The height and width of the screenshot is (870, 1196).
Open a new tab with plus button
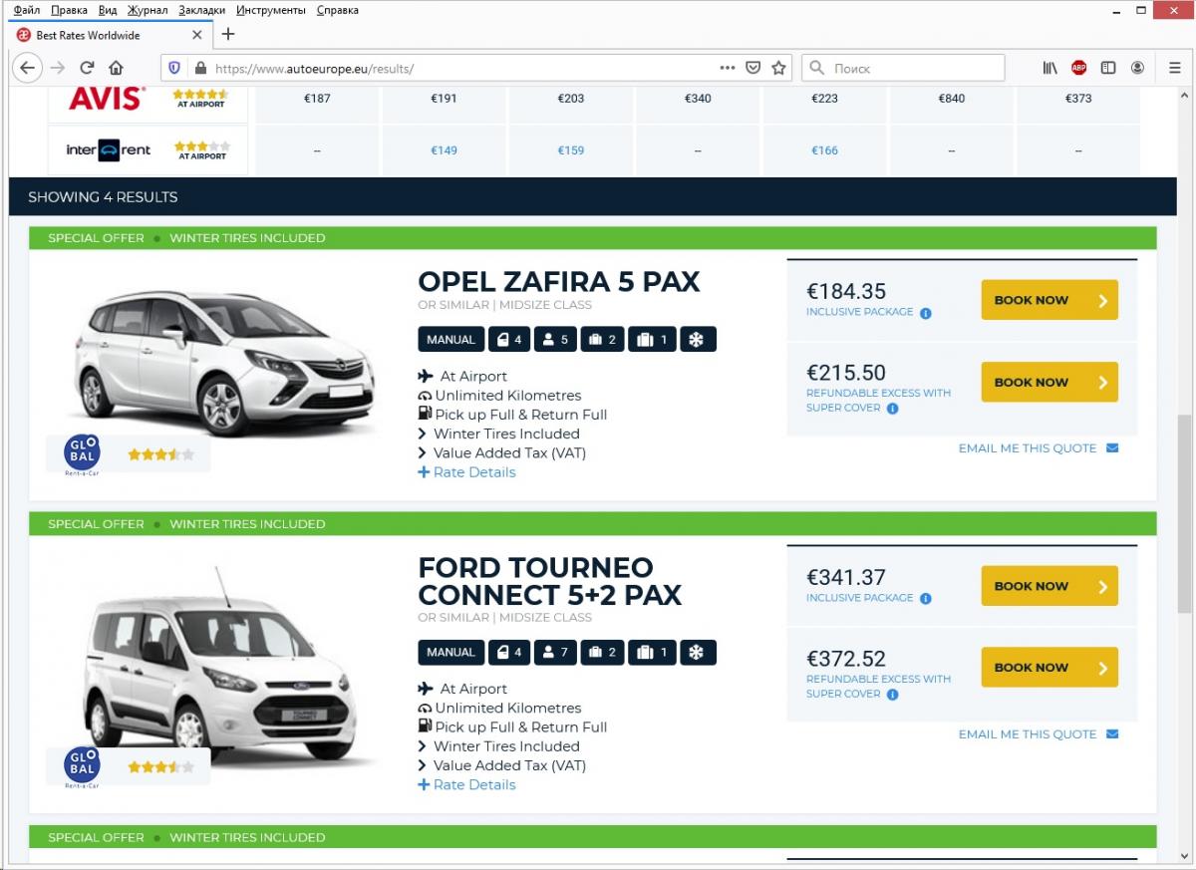click(228, 35)
